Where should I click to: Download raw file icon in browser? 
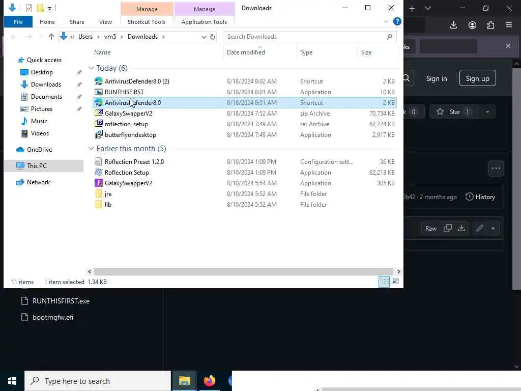point(461,228)
